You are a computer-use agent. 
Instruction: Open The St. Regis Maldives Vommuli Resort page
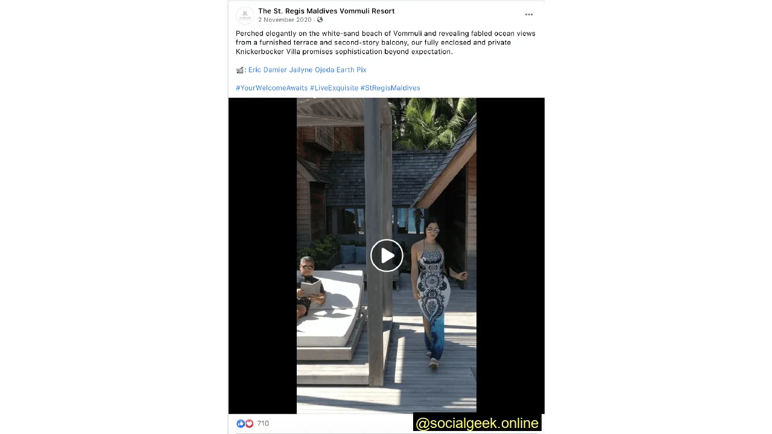[326, 11]
